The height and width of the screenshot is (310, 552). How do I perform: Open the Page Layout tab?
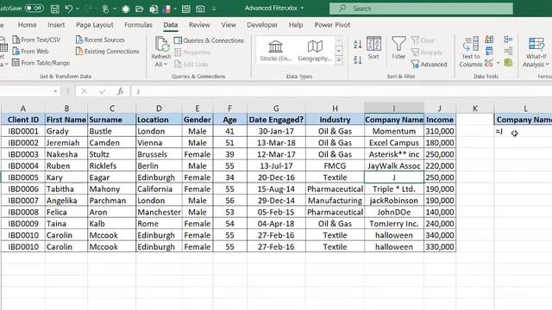(94, 25)
